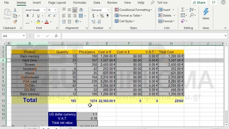The width and height of the screenshot is (229, 129).
Task: Apply Comma Style format
Action: coord(107,16)
